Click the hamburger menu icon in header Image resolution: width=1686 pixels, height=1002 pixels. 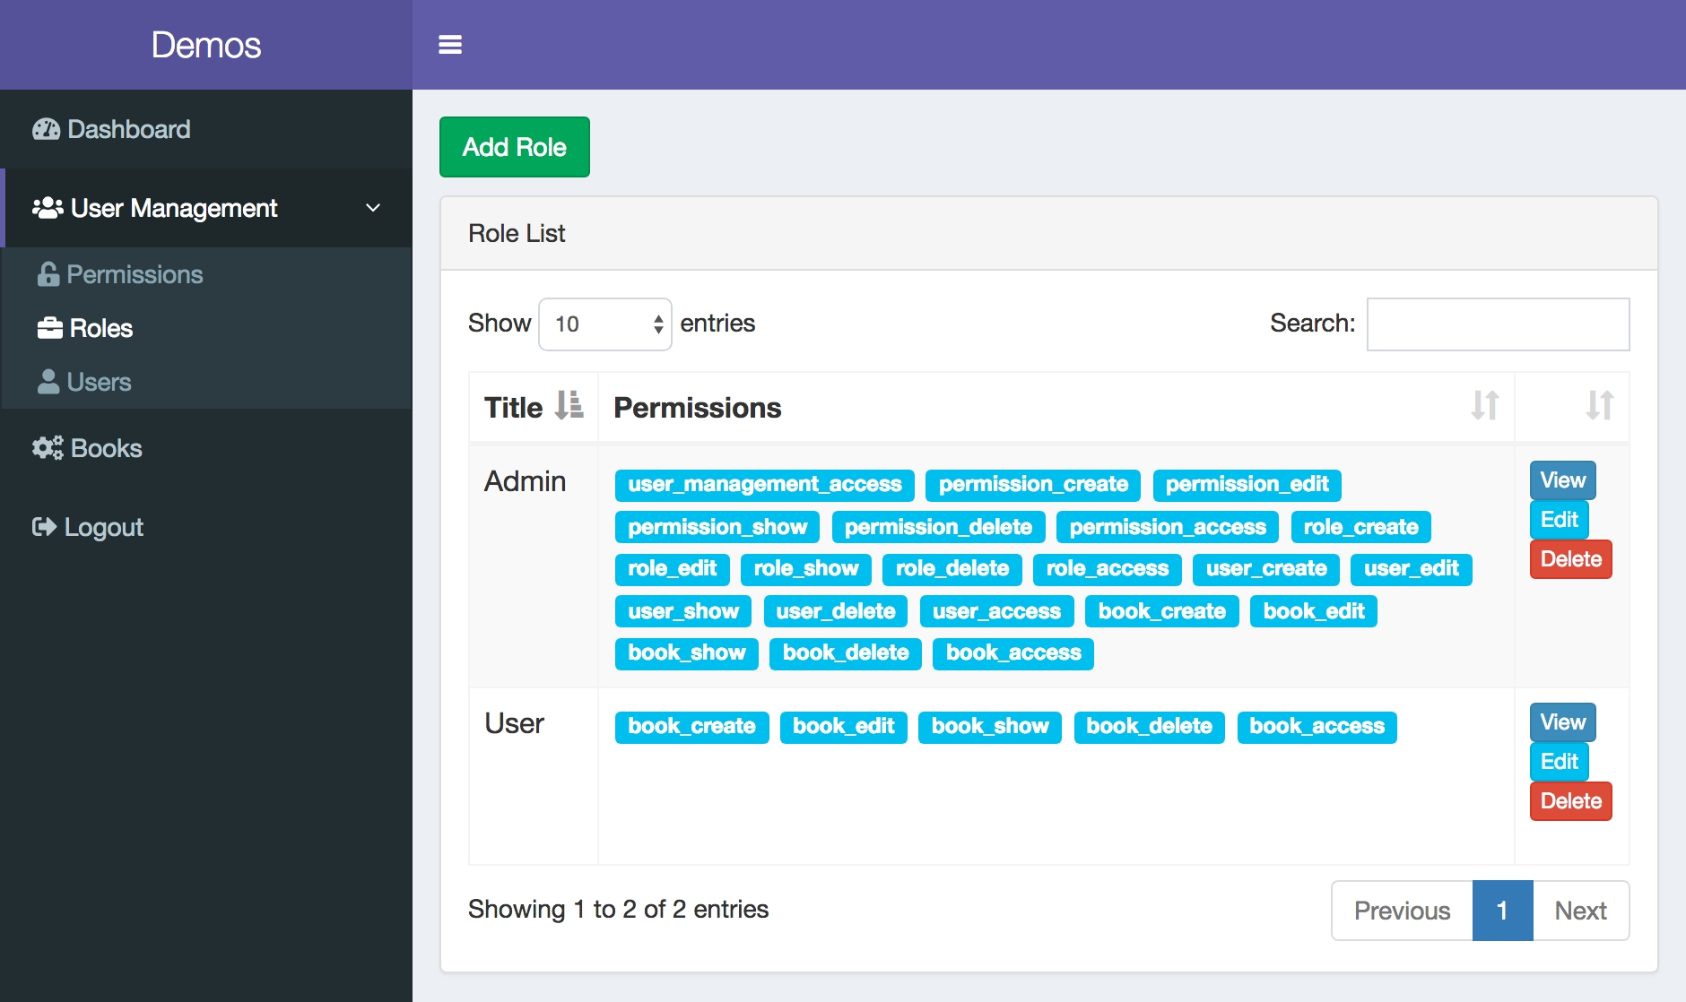(x=449, y=45)
